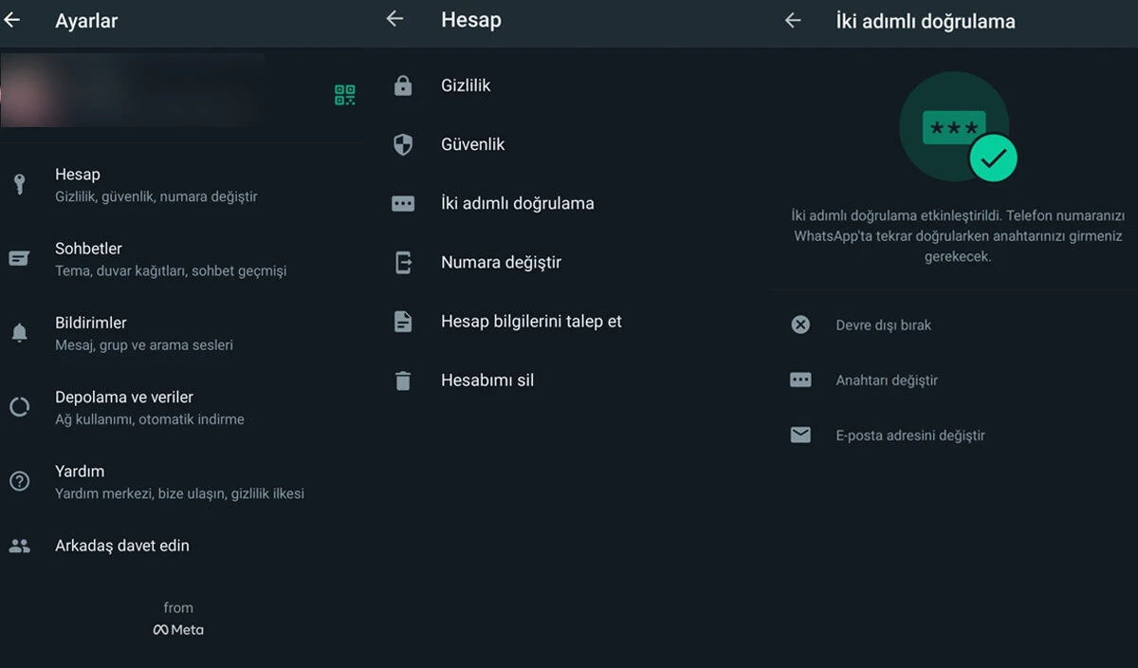The image size is (1138, 668).
Task: Click the trash icon beside Hesabımı sil
Action: [402, 380]
